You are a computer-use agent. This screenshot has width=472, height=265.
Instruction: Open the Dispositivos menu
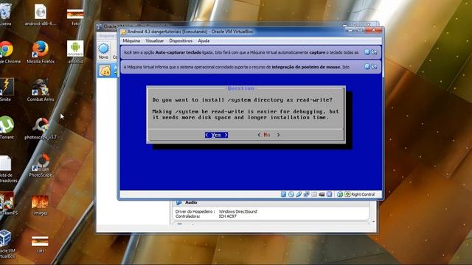pos(181,40)
